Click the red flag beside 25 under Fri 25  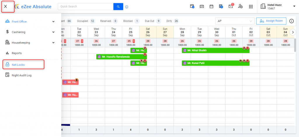tap(134, 41)
